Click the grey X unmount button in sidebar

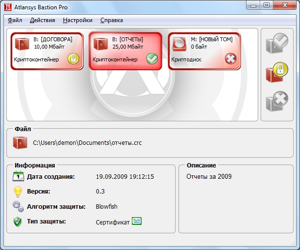pyautogui.click(x=276, y=102)
